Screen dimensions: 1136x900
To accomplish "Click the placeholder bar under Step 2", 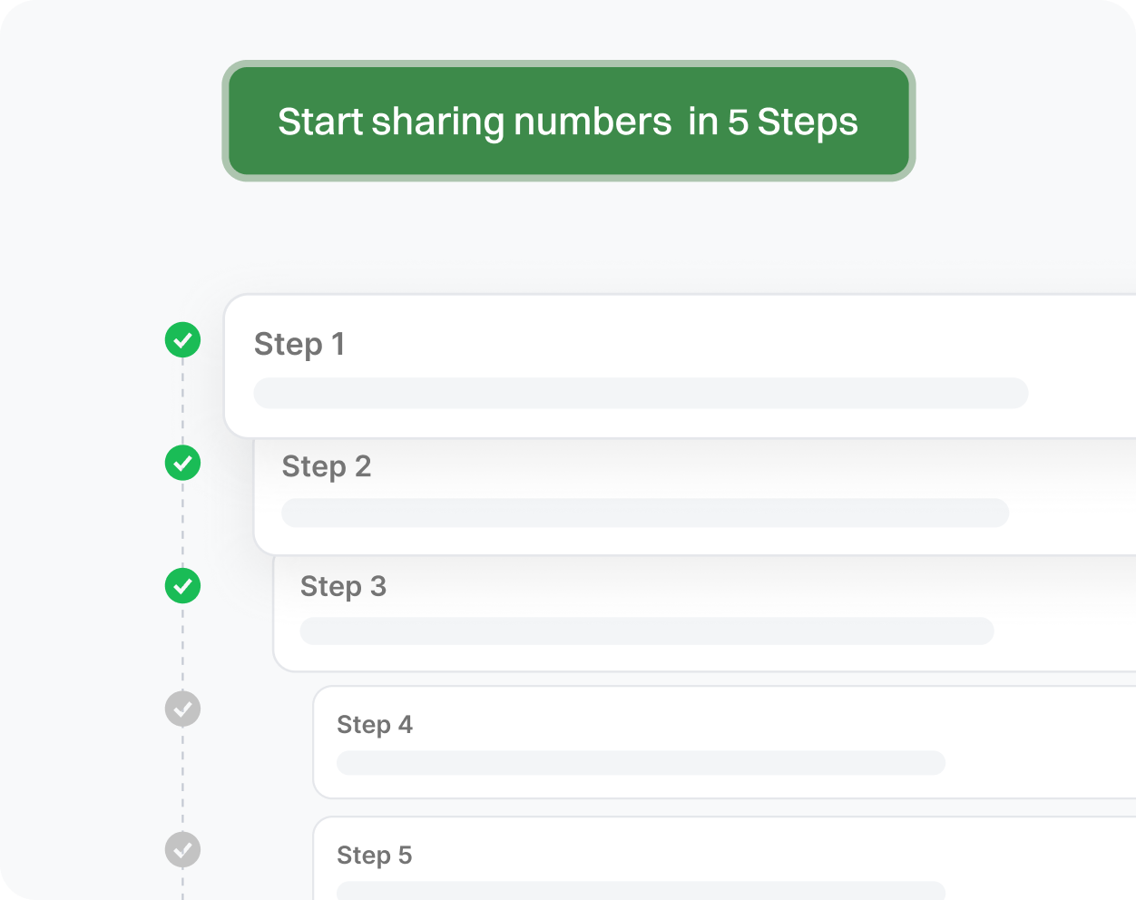I will point(645,513).
